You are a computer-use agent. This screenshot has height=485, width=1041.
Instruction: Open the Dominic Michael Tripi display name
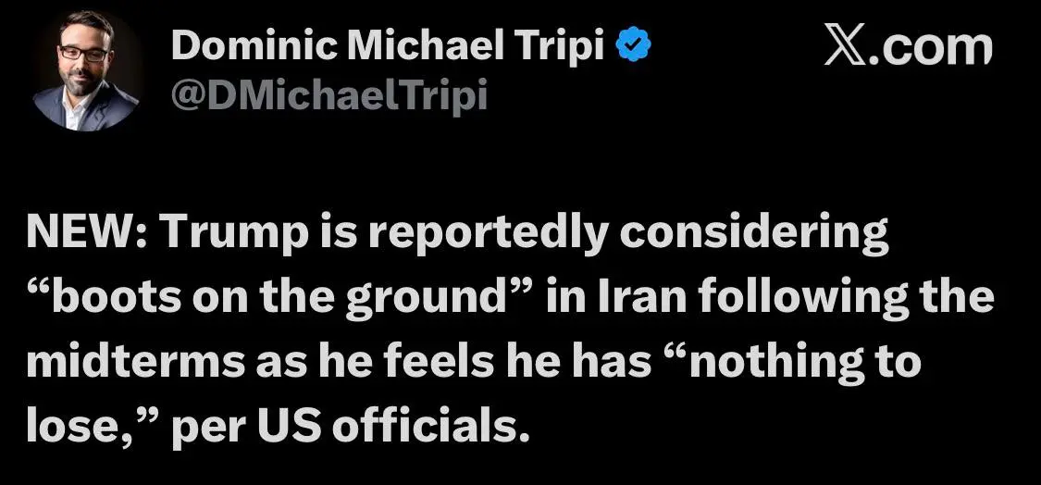388,47
